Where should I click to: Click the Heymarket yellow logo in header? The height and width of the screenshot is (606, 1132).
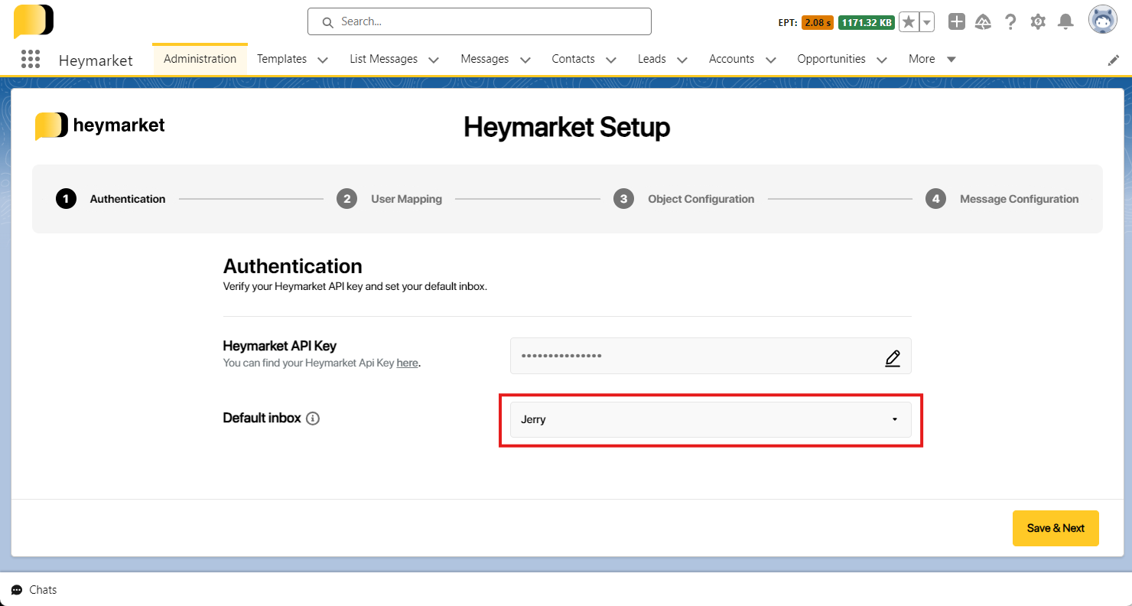(34, 21)
